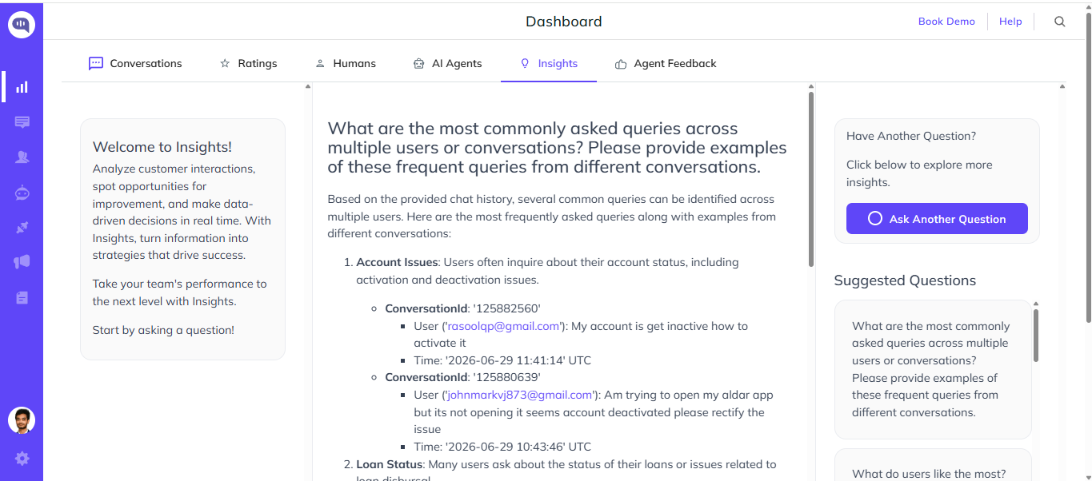Switch to the Ratings tab

click(248, 63)
